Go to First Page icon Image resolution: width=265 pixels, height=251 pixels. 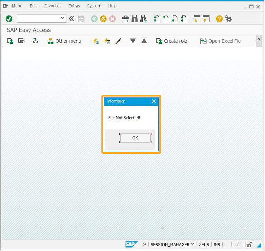tap(157, 19)
